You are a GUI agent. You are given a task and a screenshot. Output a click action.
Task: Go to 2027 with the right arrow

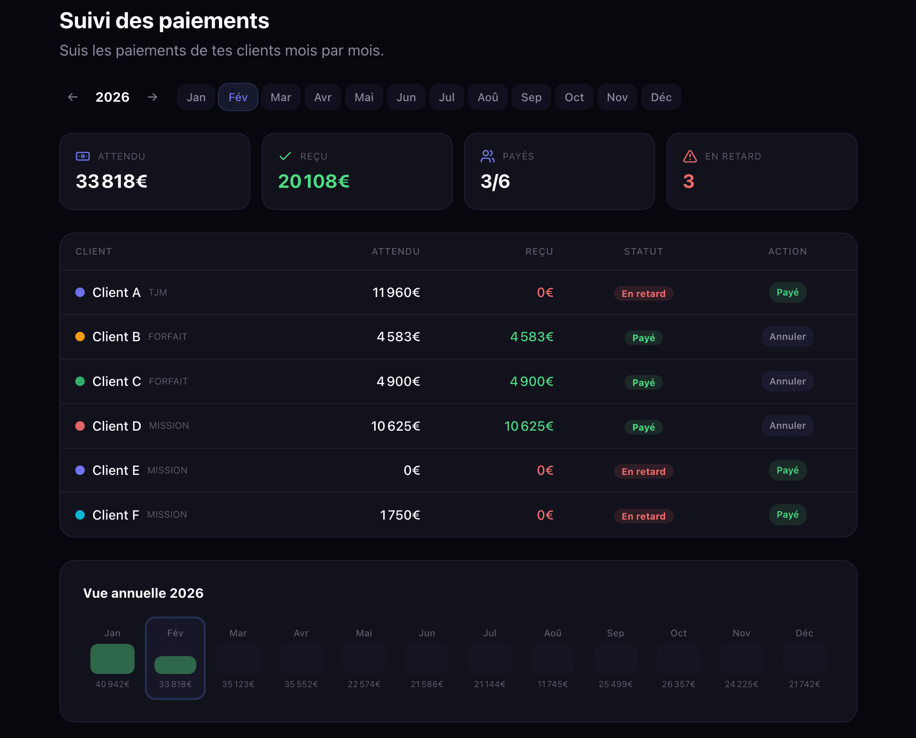[x=153, y=97]
